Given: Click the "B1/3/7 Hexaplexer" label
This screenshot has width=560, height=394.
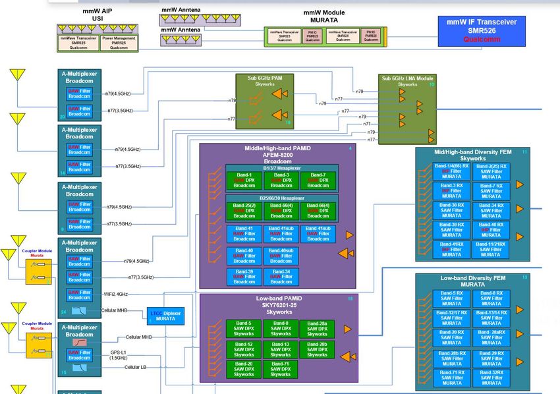Looking at the screenshot, I should tap(282, 168).
